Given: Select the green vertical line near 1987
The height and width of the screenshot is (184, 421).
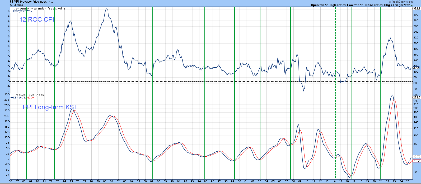Looking at the screenshot, I should click(x=153, y=105).
